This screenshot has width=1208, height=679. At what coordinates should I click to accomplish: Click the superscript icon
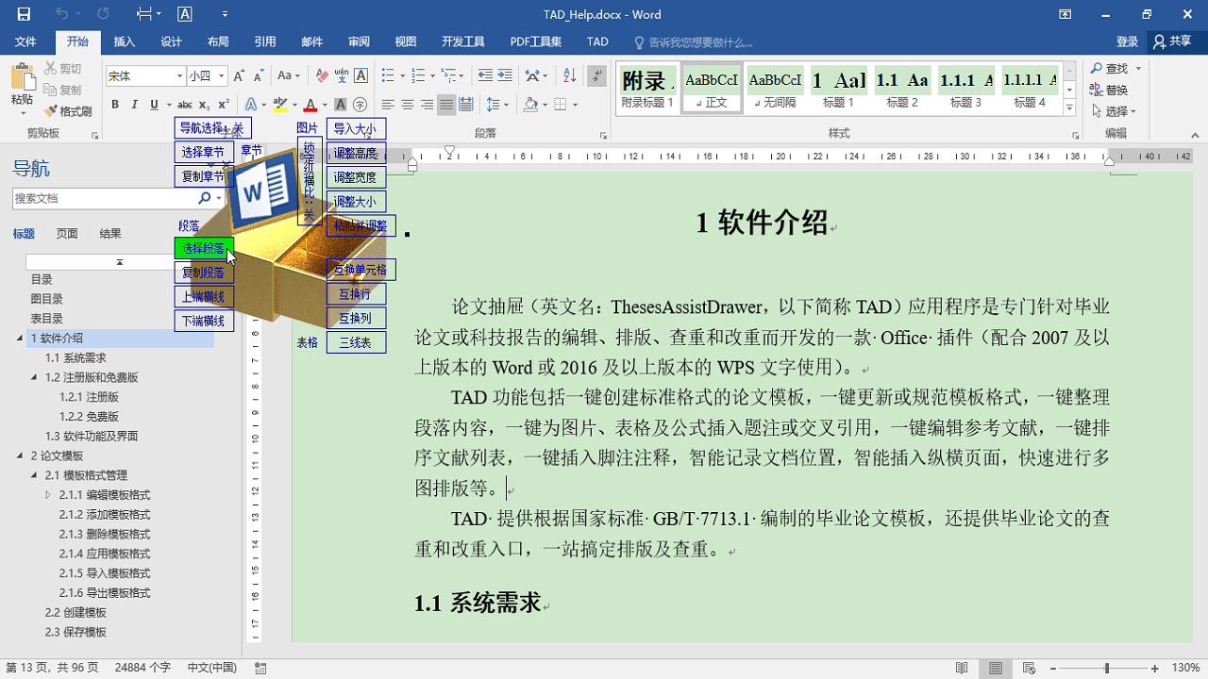coord(223,104)
